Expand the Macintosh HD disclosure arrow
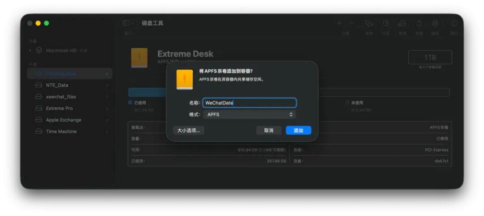Image resolution: width=484 pixels, height=216 pixels. (30, 50)
